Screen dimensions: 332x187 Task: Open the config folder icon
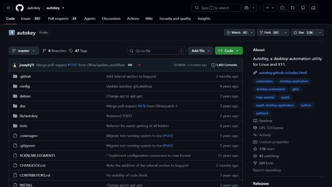[15, 86]
